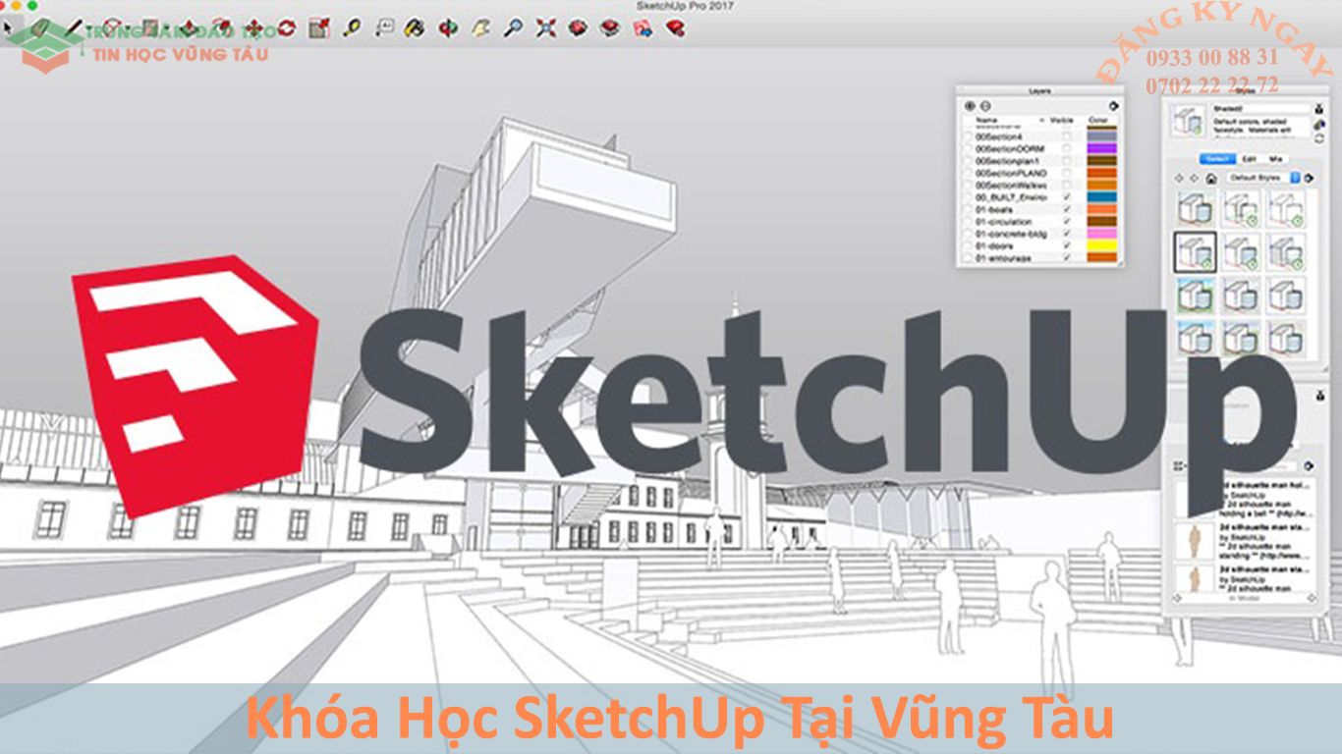The width and height of the screenshot is (1342, 754).
Task: Hide the 01-doors layer
Action: click(x=1067, y=245)
